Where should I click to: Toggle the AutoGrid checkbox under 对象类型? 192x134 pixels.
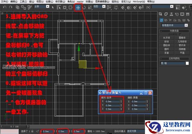(180, 34)
